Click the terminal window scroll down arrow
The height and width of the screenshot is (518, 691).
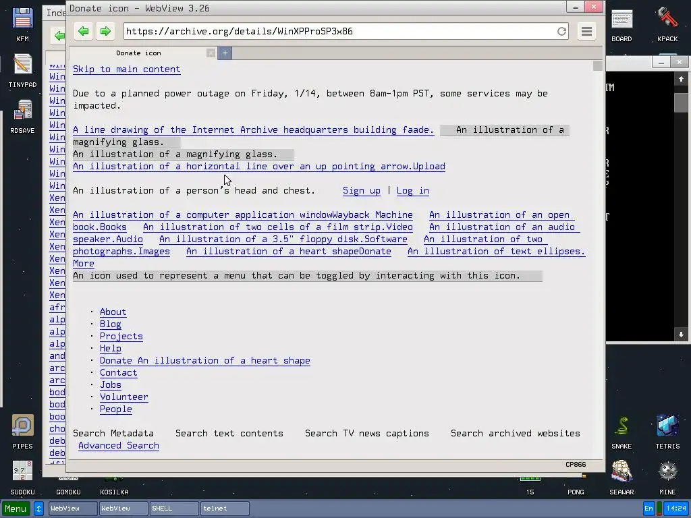681,335
